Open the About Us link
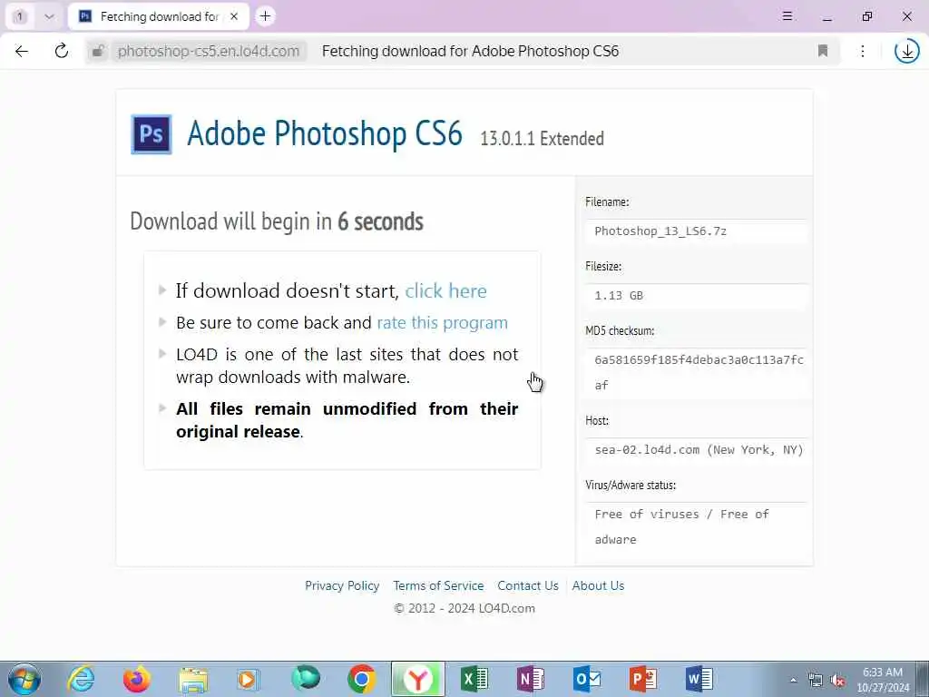This screenshot has width=929, height=697. click(598, 585)
